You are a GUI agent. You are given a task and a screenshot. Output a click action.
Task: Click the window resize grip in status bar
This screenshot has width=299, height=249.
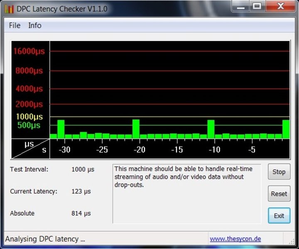tap(291, 241)
